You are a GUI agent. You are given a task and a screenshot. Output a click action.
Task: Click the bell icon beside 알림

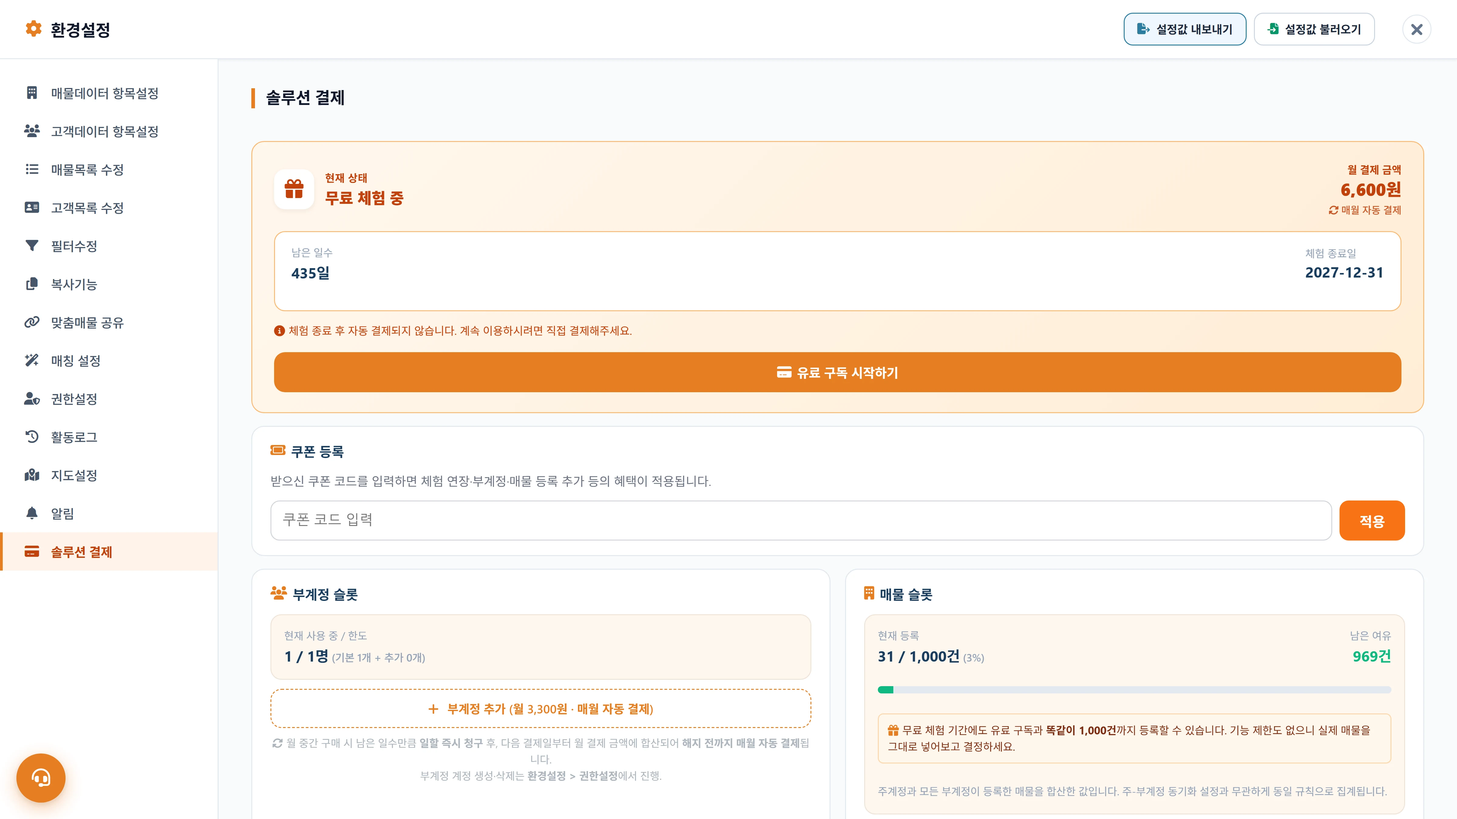tap(32, 513)
